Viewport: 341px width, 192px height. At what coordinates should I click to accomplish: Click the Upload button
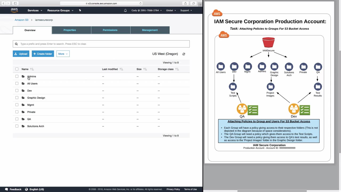click(21, 54)
